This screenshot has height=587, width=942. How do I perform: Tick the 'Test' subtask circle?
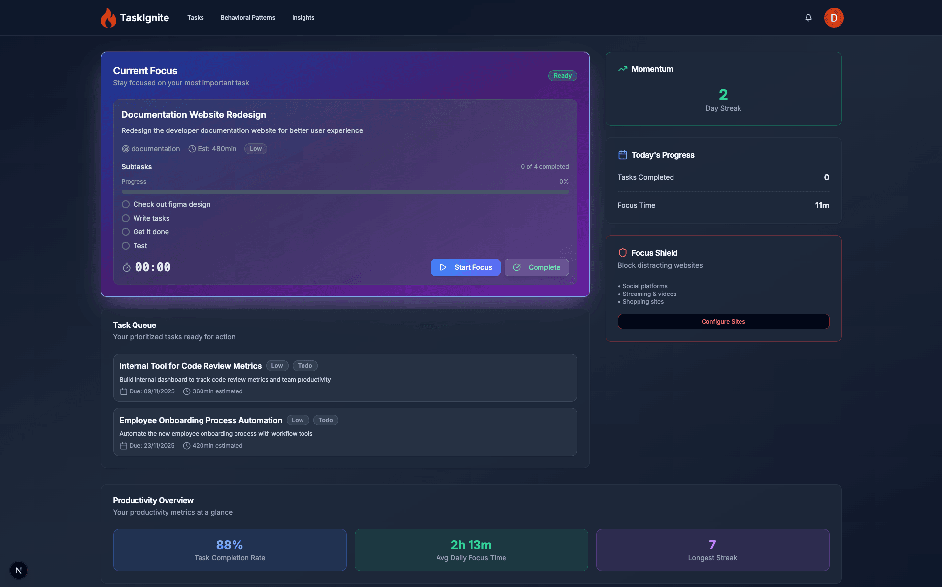126,246
